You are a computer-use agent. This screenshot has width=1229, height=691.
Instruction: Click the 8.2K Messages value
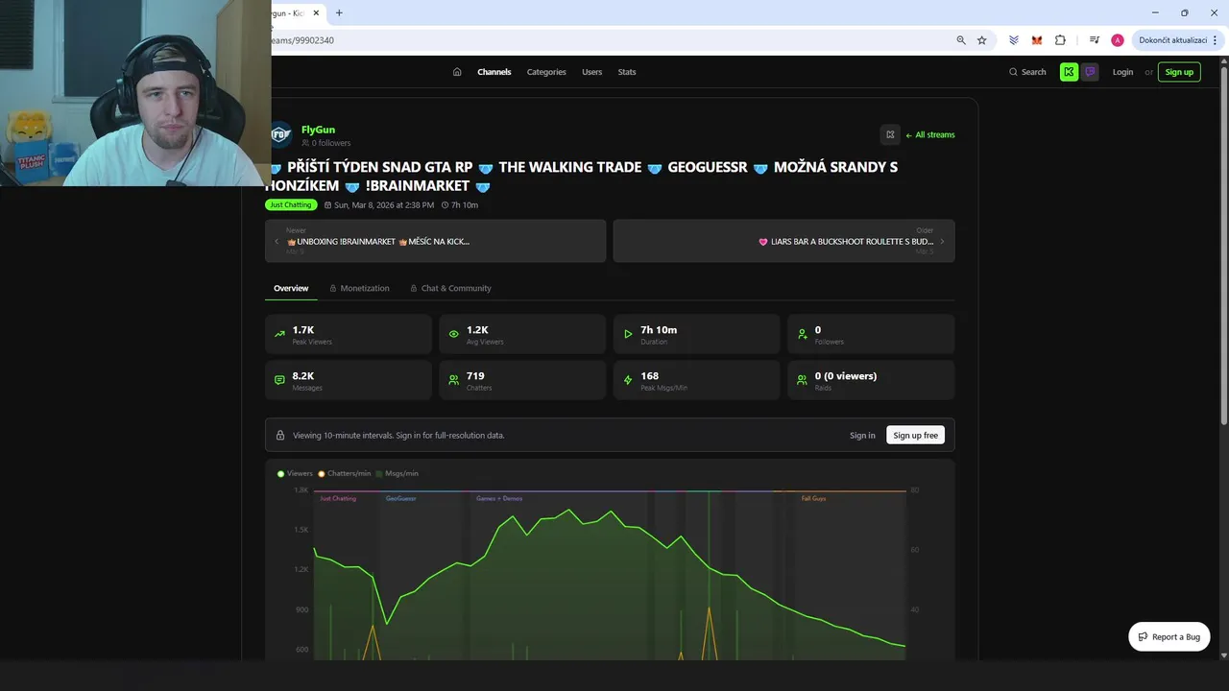point(303,375)
